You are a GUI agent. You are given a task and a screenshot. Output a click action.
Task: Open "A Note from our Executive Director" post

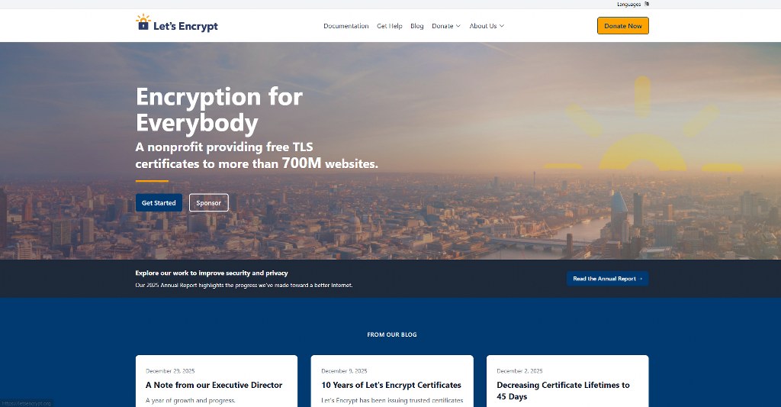point(214,385)
